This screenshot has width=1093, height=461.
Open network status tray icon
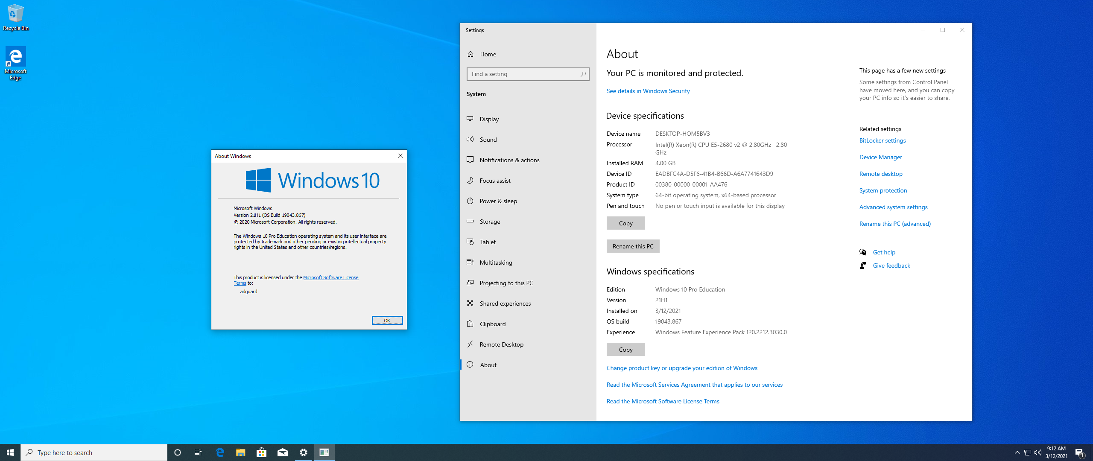coord(1028,452)
